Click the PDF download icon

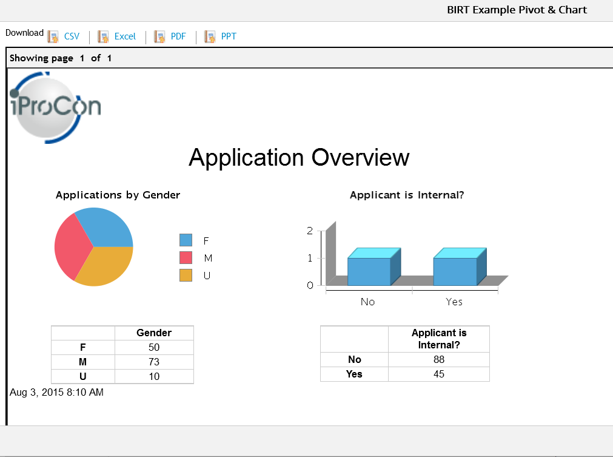(159, 36)
